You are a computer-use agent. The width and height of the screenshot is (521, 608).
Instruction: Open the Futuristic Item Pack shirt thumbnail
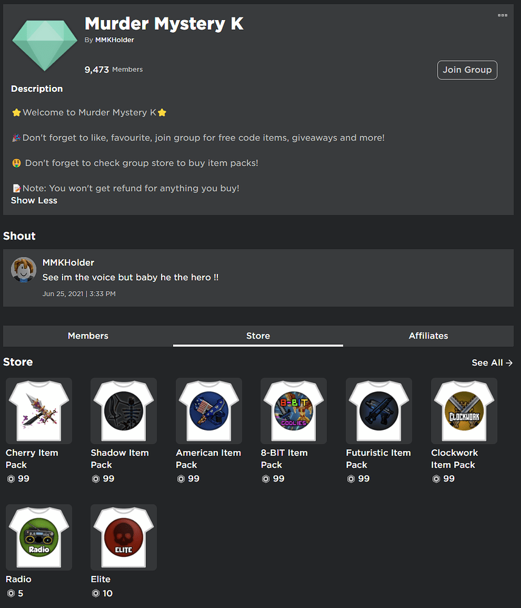(x=378, y=410)
